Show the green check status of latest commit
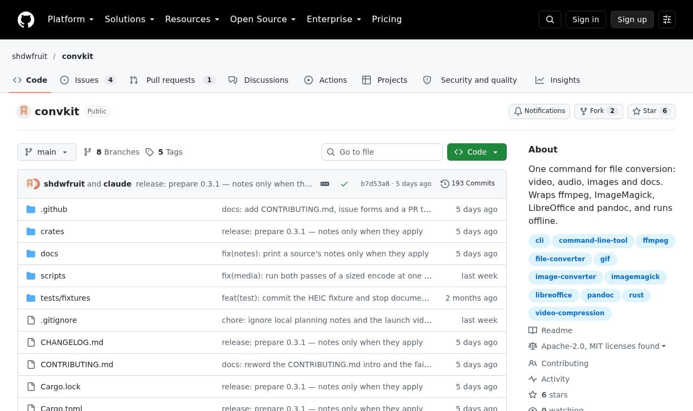 [x=344, y=184]
